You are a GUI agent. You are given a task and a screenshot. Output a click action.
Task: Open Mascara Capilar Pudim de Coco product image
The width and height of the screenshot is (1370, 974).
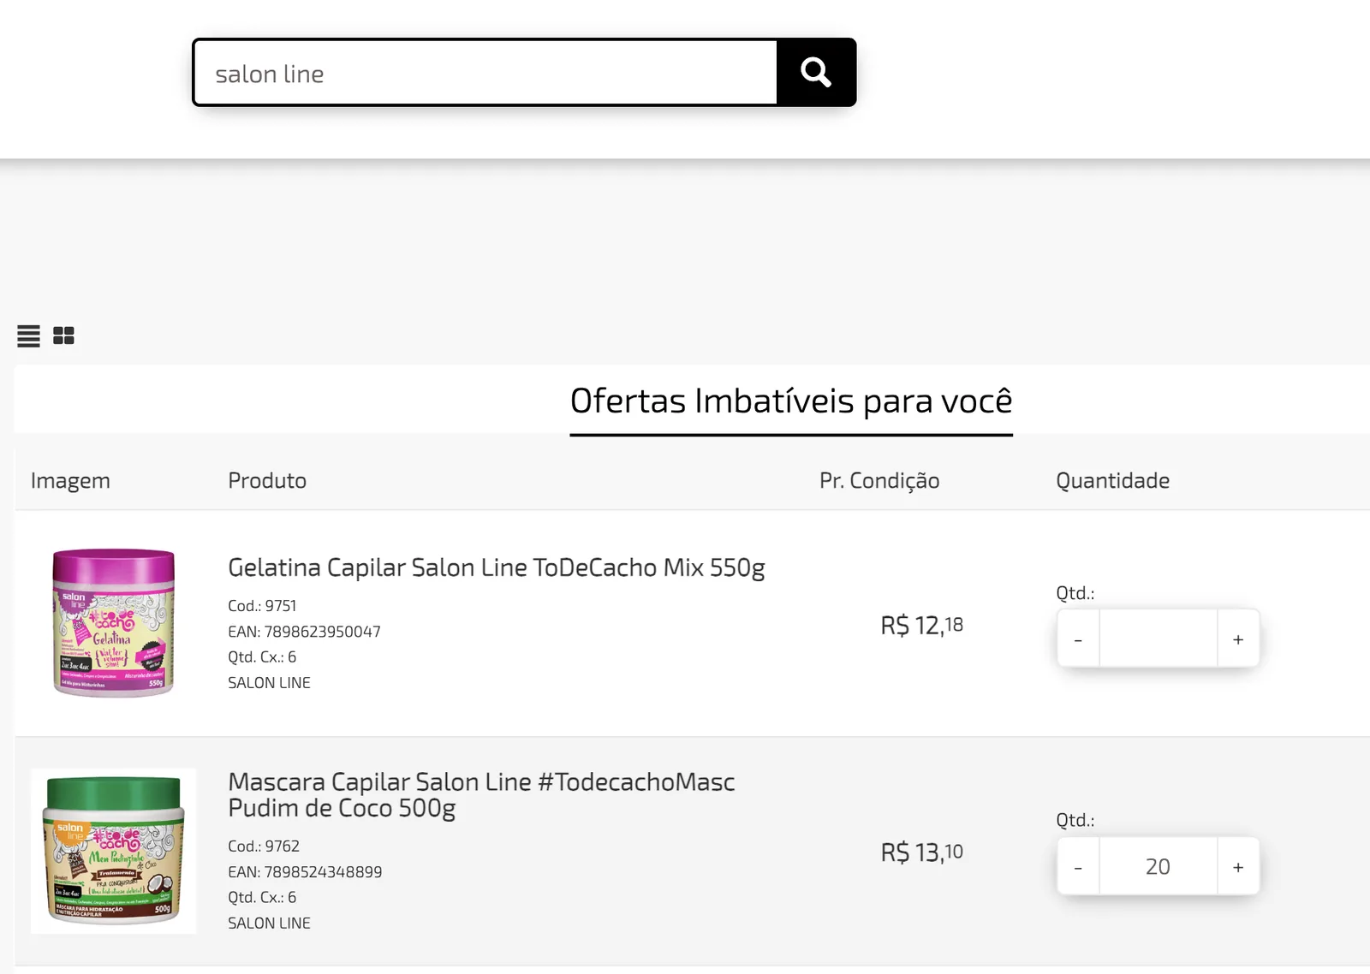[113, 851]
